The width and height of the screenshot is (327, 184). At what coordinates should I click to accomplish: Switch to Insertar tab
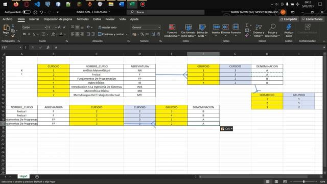[34, 19]
